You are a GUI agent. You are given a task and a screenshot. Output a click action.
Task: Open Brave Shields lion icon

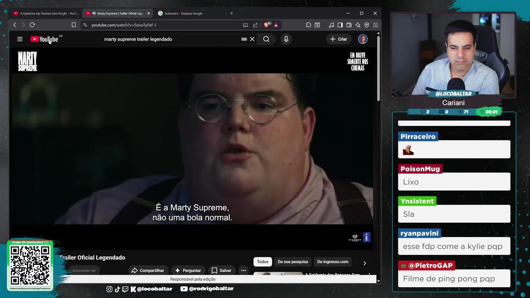(267, 25)
